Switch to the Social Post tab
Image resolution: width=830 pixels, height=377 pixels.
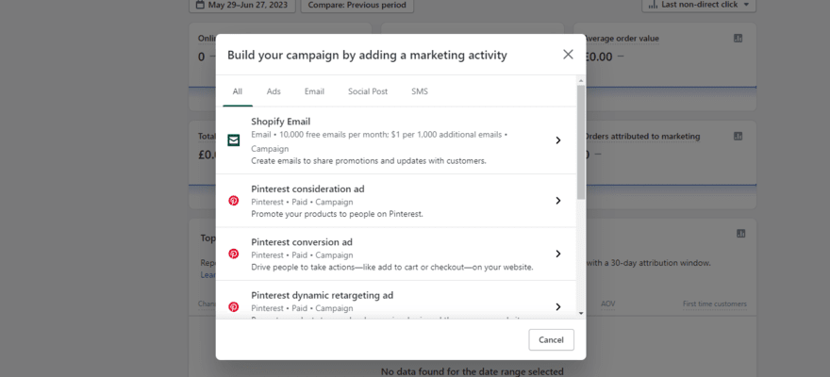pyautogui.click(x=368, y=91)
